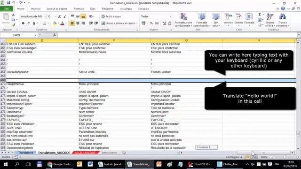The height and width of the screenshot is (169, 301).
Task: Open the Word icon in the taskbar
Action: 90,164
